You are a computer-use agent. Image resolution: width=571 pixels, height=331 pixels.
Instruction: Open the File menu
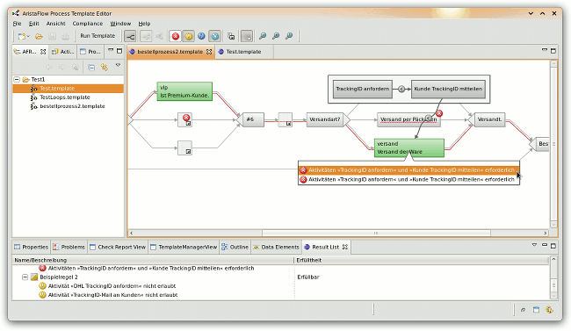point(17,24)
